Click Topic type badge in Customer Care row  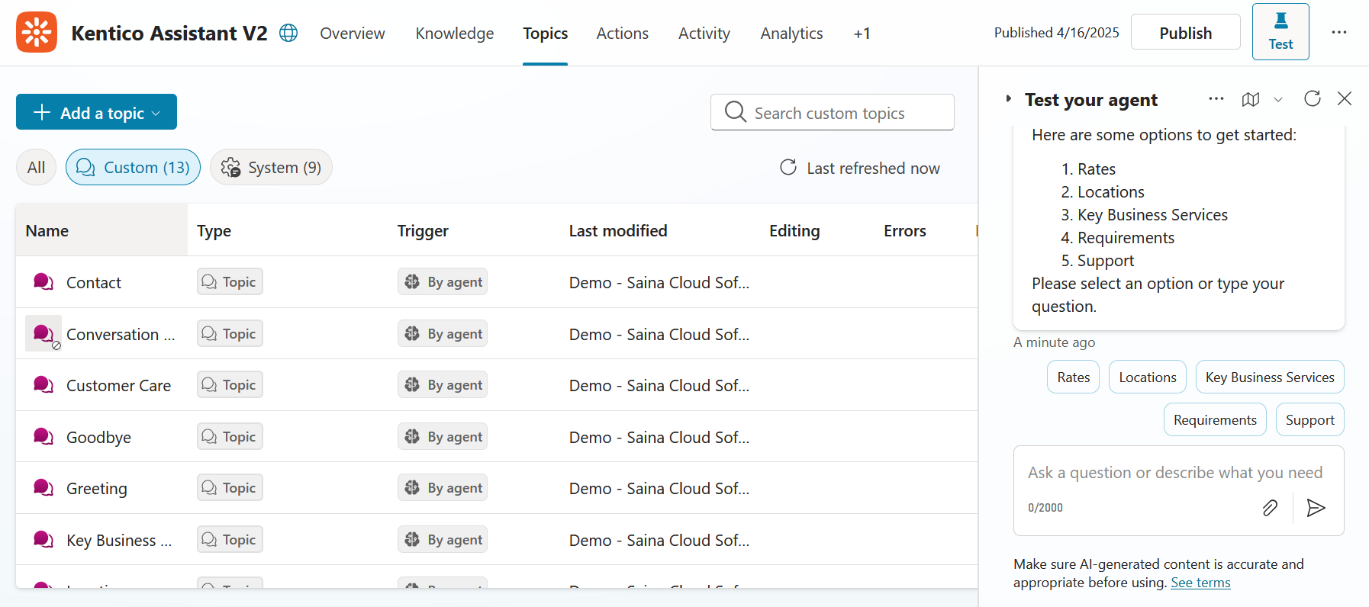(230, 384)
